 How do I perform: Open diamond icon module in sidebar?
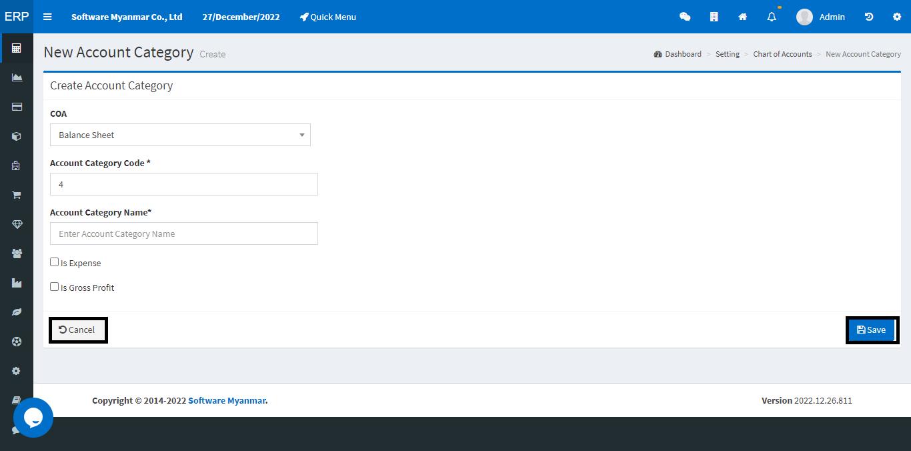17,224
